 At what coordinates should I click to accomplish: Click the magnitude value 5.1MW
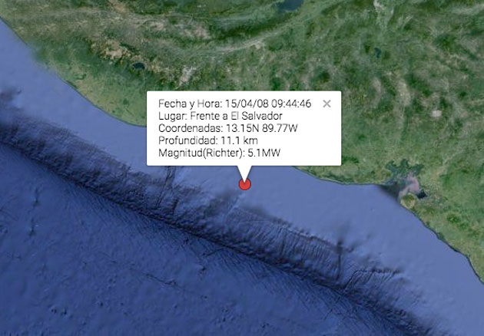pyautogui.click(x=264, y=153)
